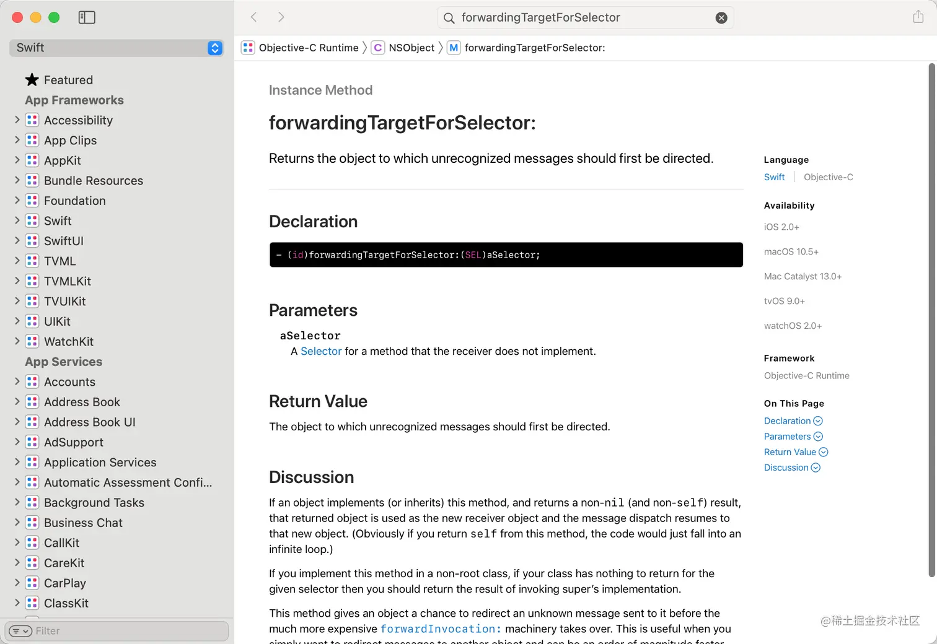Image resolution: width=937 pixels, height=644 pixels.
Task: Switch documentation language to Objective-C
Action: click(x=828, y=177)
